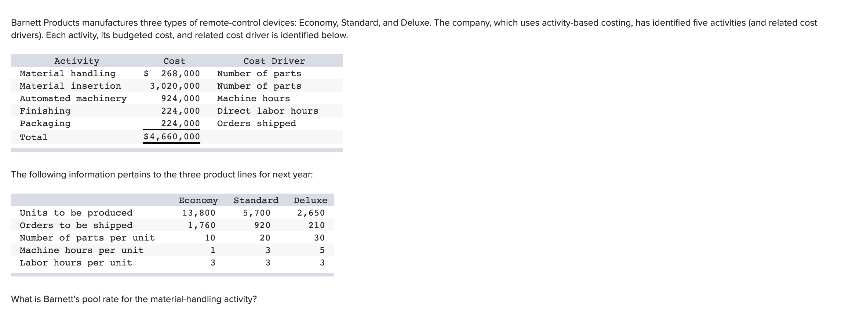Click the Activity column header
Image resolution: width=863 pixels, height=319 pixels.
point(77,61)
